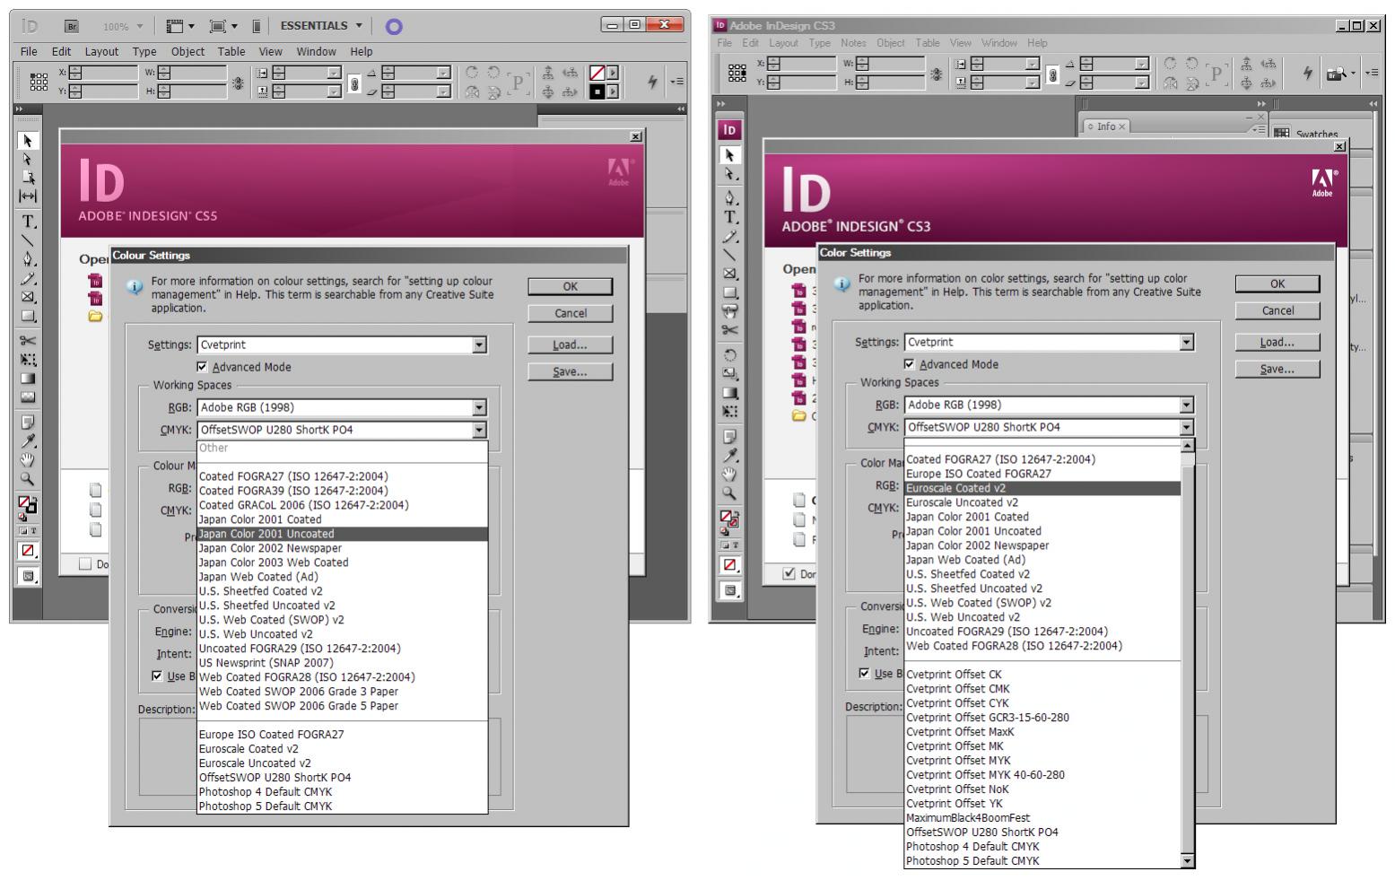Select the Pen tool in CS3 toolbox
This screenshot has width=1395, height=889.
coord(730,197)
